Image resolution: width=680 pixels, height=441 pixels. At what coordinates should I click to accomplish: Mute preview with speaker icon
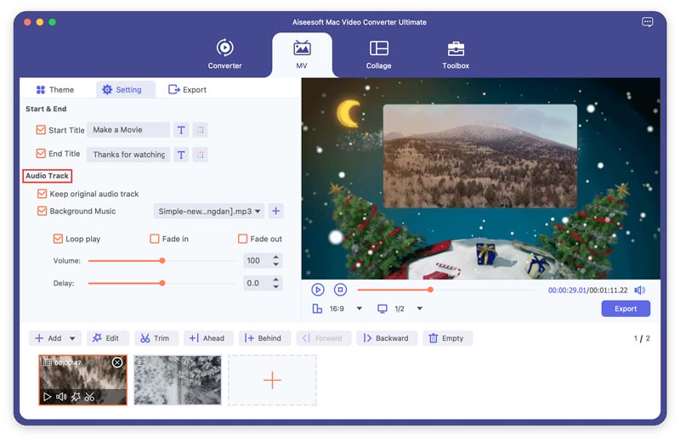[640, 290]
